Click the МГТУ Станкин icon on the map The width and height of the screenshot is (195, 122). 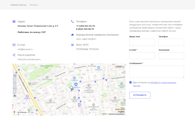tap(47, 77)
